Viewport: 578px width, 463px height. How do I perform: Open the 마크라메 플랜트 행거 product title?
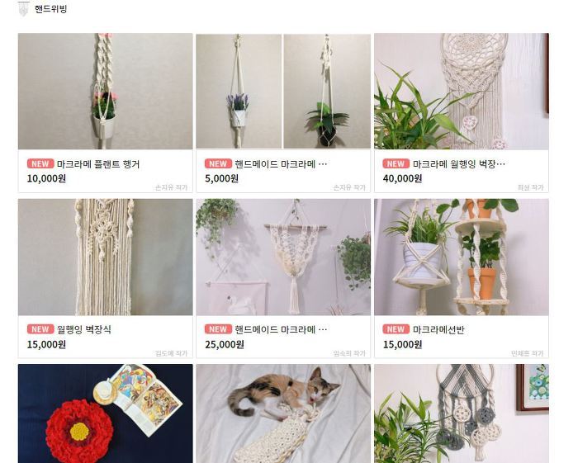[x=98, y=164]
